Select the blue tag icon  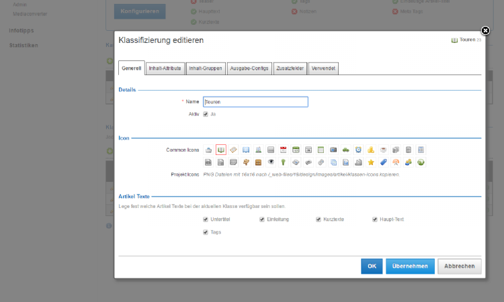[x=383, y=162]
